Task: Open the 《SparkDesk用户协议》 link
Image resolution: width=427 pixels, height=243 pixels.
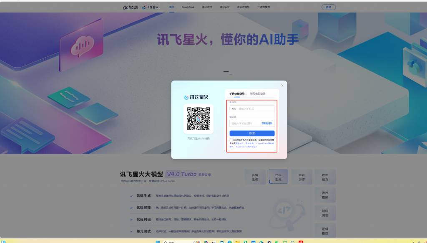Action: (x=246, y=147)
